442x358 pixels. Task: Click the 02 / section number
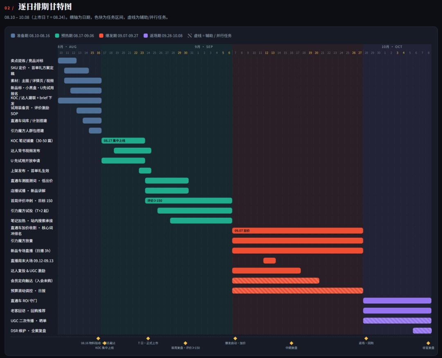tap(9, 8)
